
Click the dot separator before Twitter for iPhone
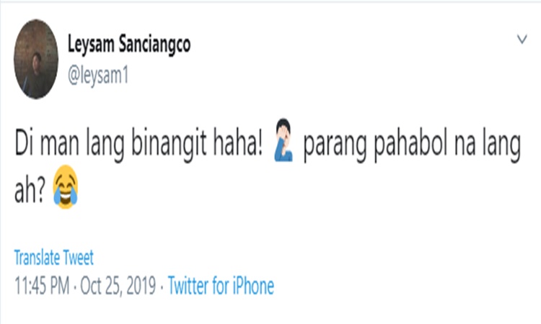(162, 287)
